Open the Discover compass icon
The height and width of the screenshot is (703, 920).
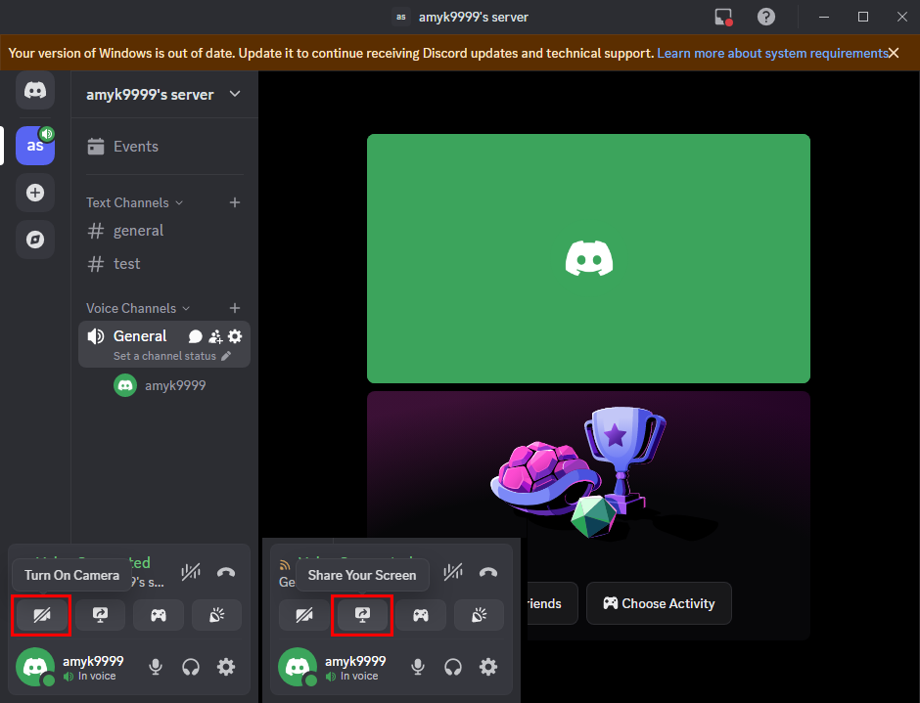click(35, 240)
